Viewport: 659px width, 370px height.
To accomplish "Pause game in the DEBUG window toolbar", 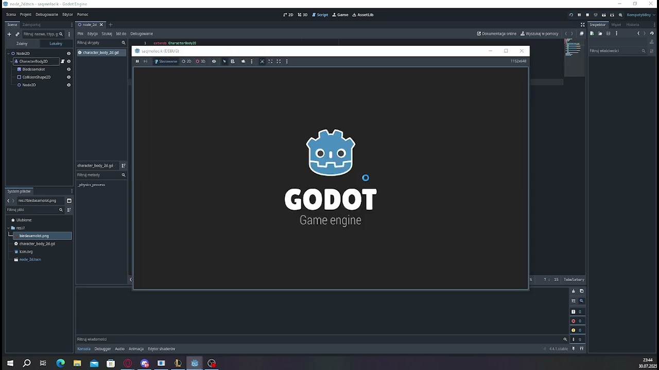I will [137, 61].
